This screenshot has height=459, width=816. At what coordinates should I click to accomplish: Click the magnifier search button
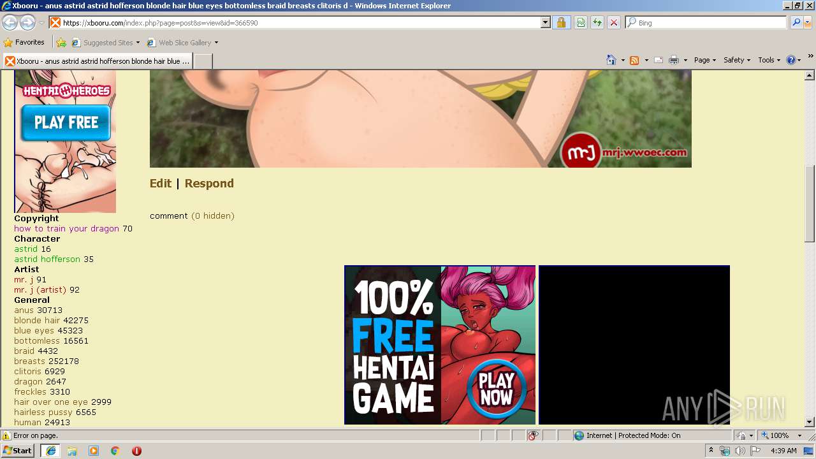[796, 23]
